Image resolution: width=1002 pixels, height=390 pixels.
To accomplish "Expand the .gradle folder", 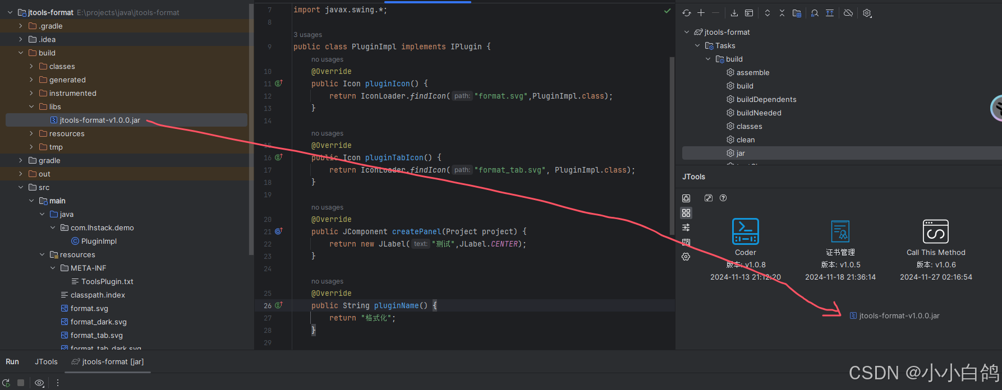I will [x=21, y=26].
